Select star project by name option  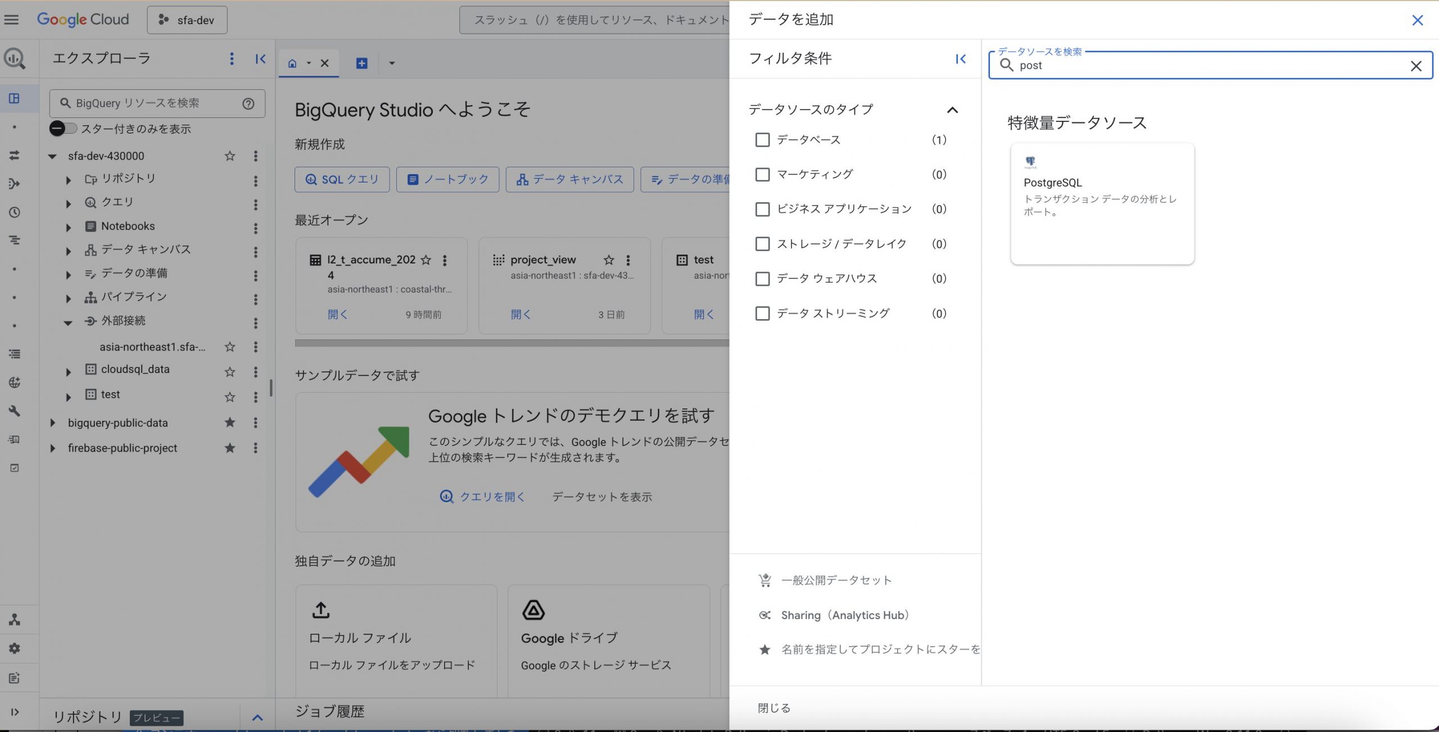(869, 649)
